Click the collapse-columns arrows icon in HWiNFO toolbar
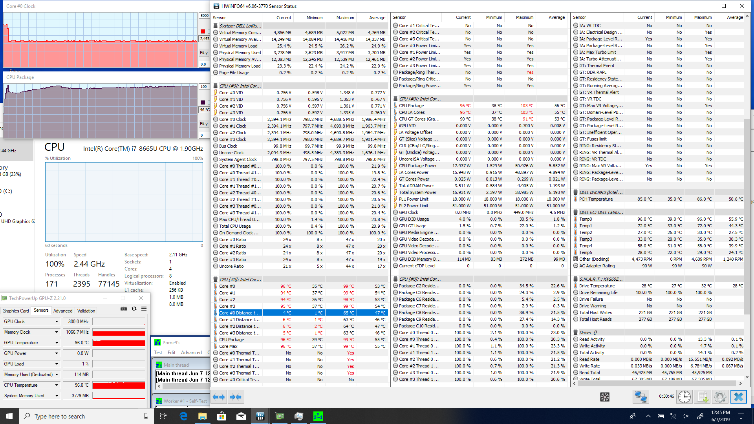 [236, 397]
